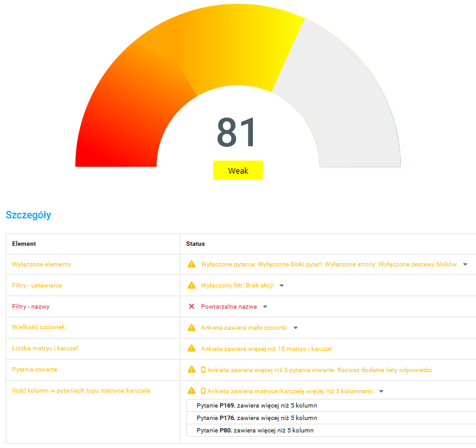The image size is (476, 448).
Task: Click warning icon in Wyłączone elementy row
Action: point(192,264)
